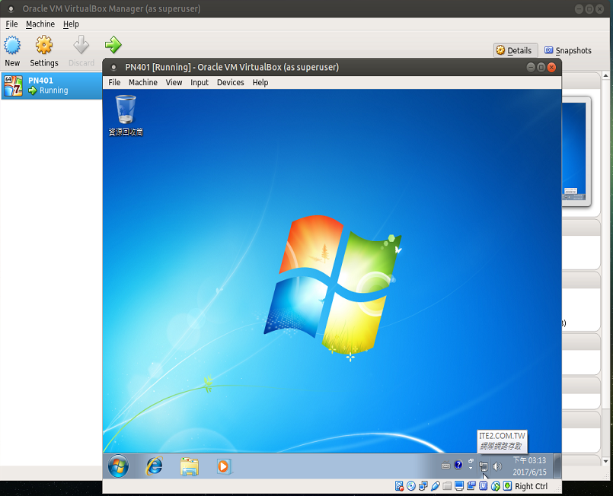
Task: Open the Windows 7 Start menu
Action: pos(118,466)
